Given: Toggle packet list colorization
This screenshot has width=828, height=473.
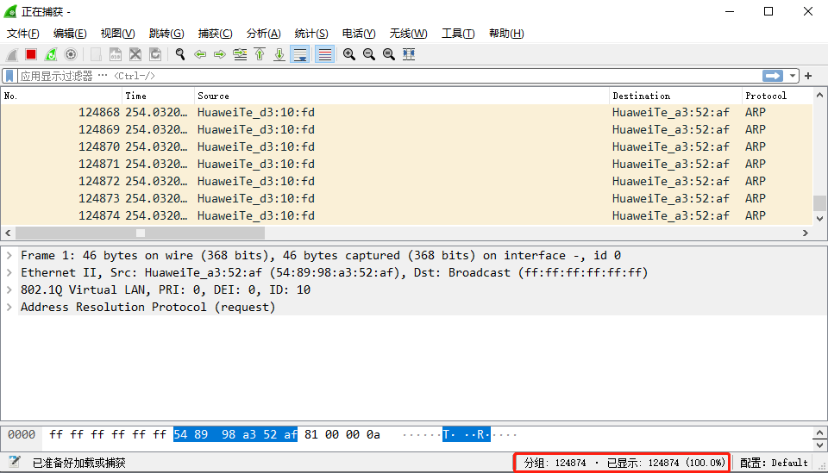Looking at the screenshot, I should click(325, 54).
